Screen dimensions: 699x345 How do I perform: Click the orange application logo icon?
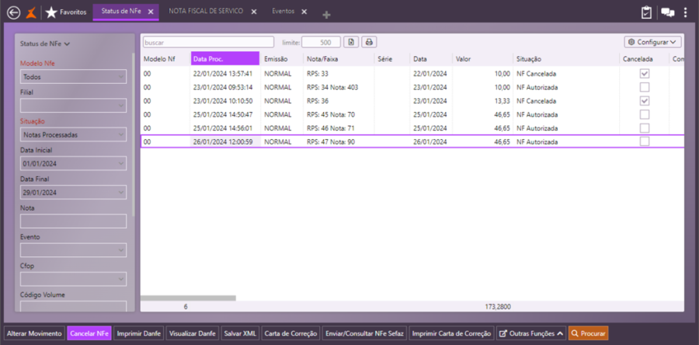click(31, 13)
